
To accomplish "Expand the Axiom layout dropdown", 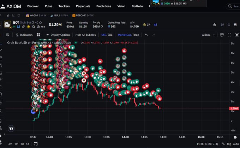I will point(209,35).
